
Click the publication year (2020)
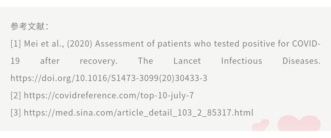pyautogui.click(x=80, y=44)
